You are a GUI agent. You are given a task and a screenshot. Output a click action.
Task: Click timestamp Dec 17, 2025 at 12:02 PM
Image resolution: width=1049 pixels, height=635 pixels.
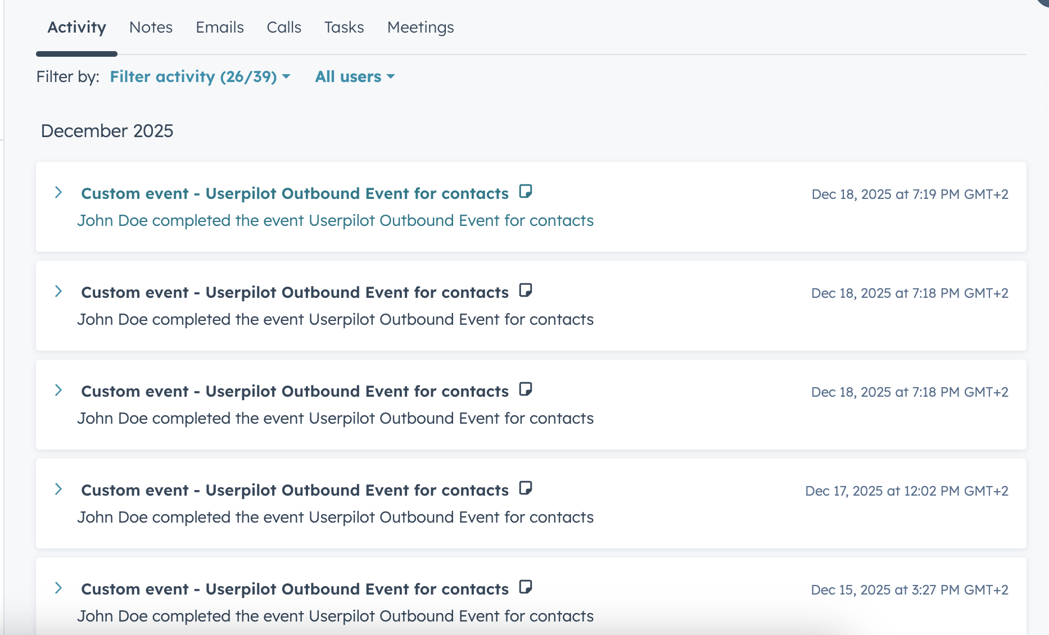click(907, 491)
